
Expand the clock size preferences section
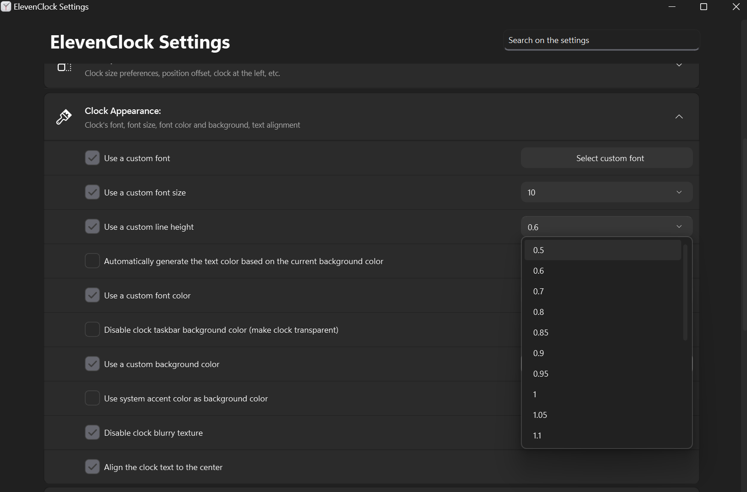pos(679,65)
